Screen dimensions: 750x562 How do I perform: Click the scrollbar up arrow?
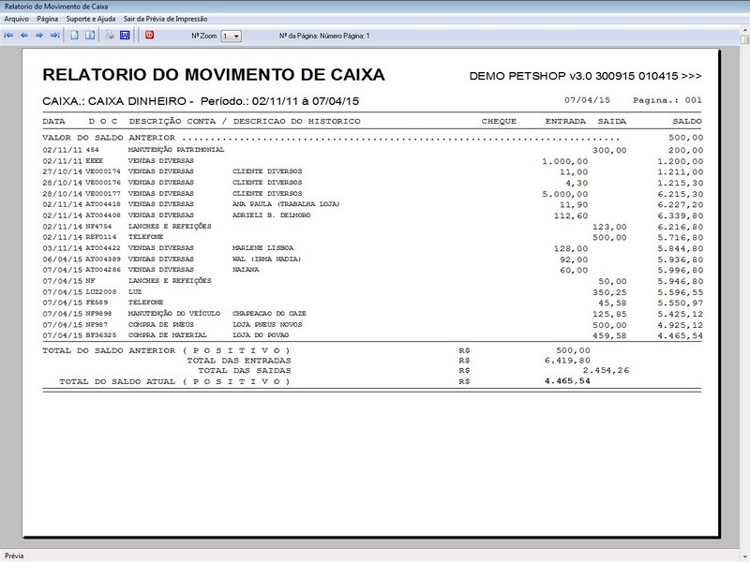[744, 30]
